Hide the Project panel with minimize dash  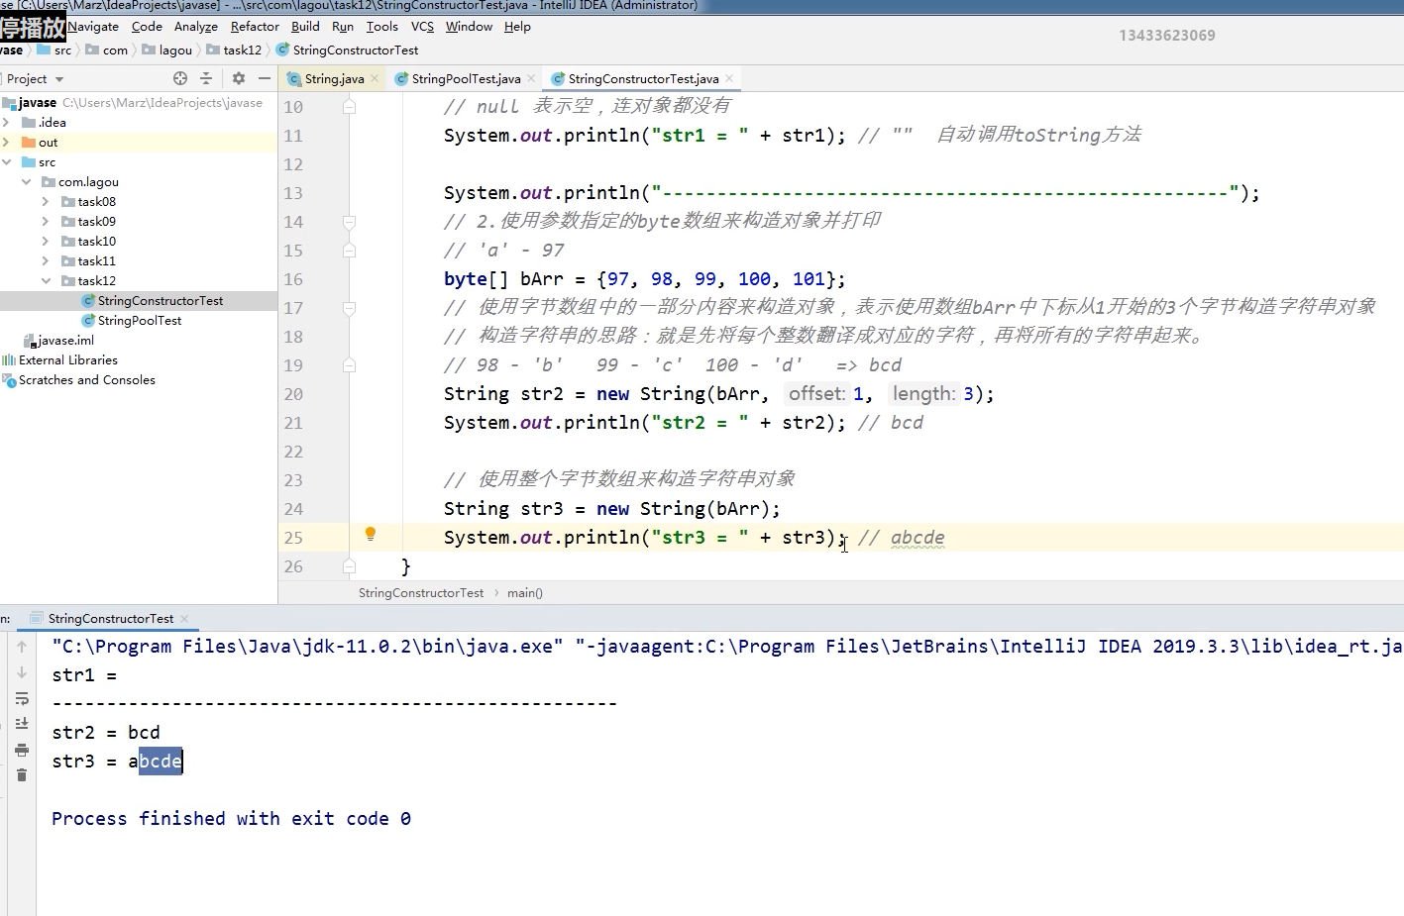click(265, 78)
